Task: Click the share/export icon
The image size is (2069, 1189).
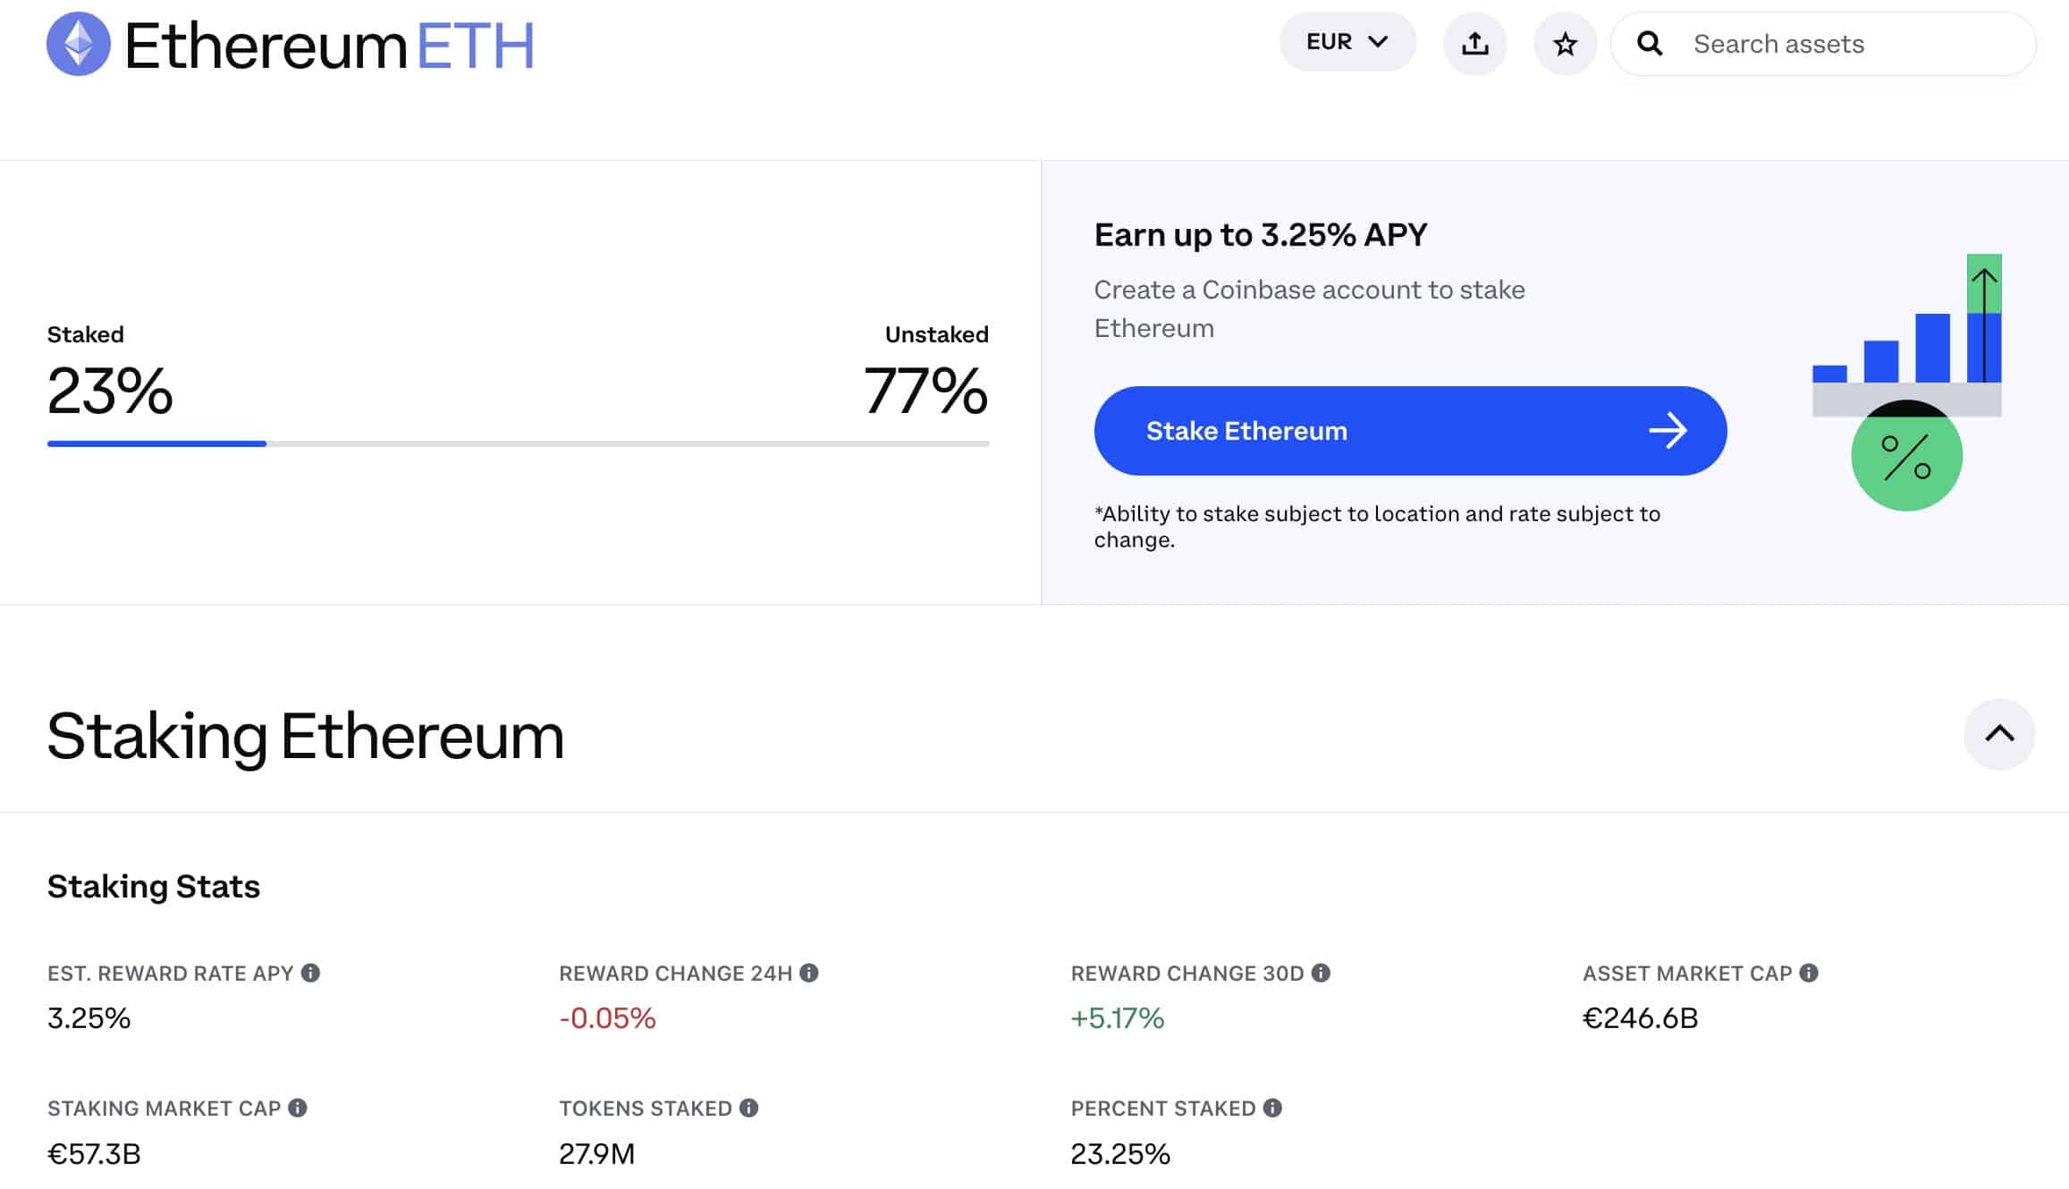Action: click(1475, 41)
